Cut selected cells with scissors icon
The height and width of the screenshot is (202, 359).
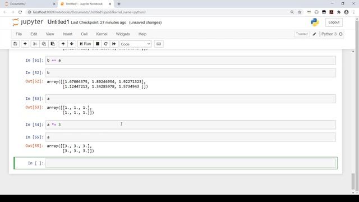coord(35,44)
